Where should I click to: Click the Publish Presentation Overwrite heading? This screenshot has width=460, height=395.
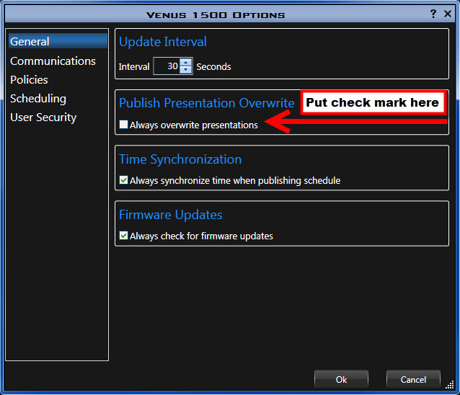point(207,103)
